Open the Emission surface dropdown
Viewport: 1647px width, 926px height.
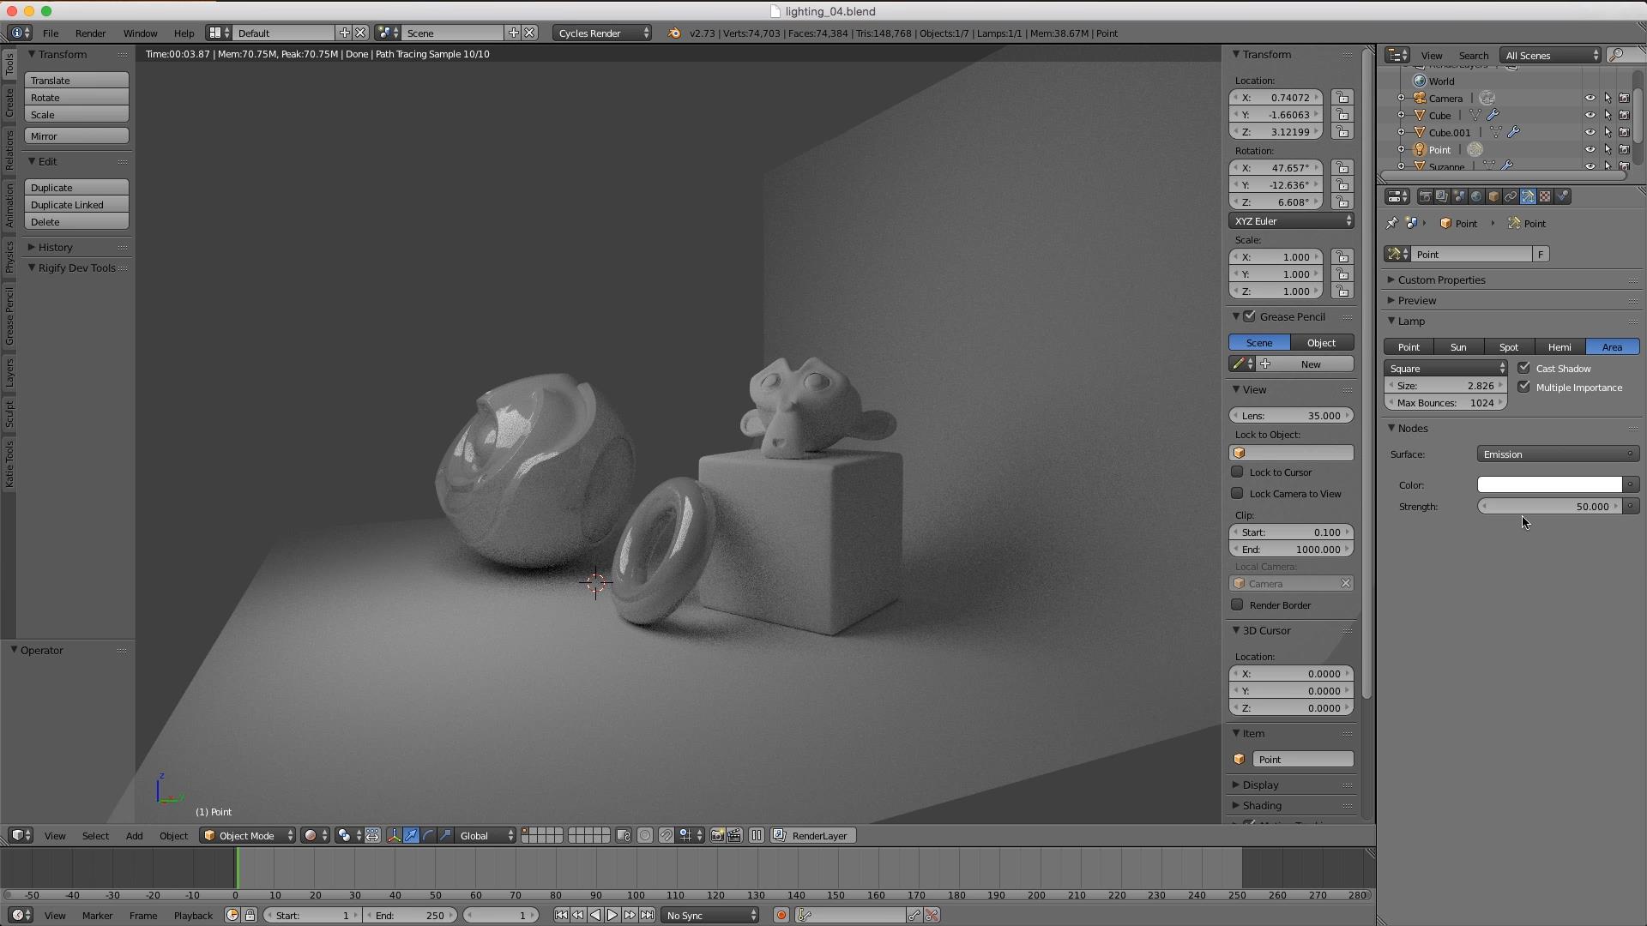[x=1557, y=454]
